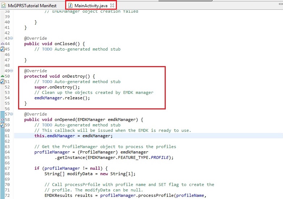Screen dimensions: 283x199
Task: Collapse the onClosed method at line 43
Action: (x=12, y=38)
